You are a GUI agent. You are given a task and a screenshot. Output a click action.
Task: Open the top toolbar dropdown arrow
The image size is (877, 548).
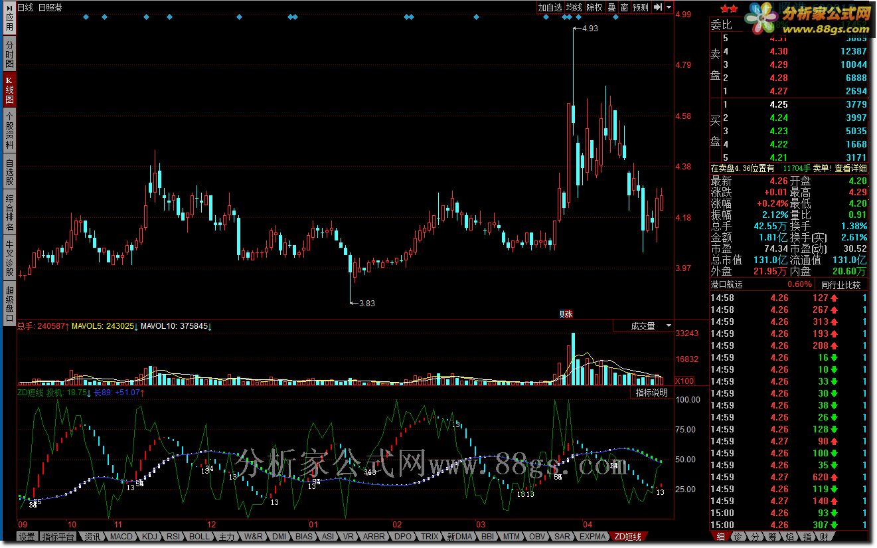(x=669, y=7)
